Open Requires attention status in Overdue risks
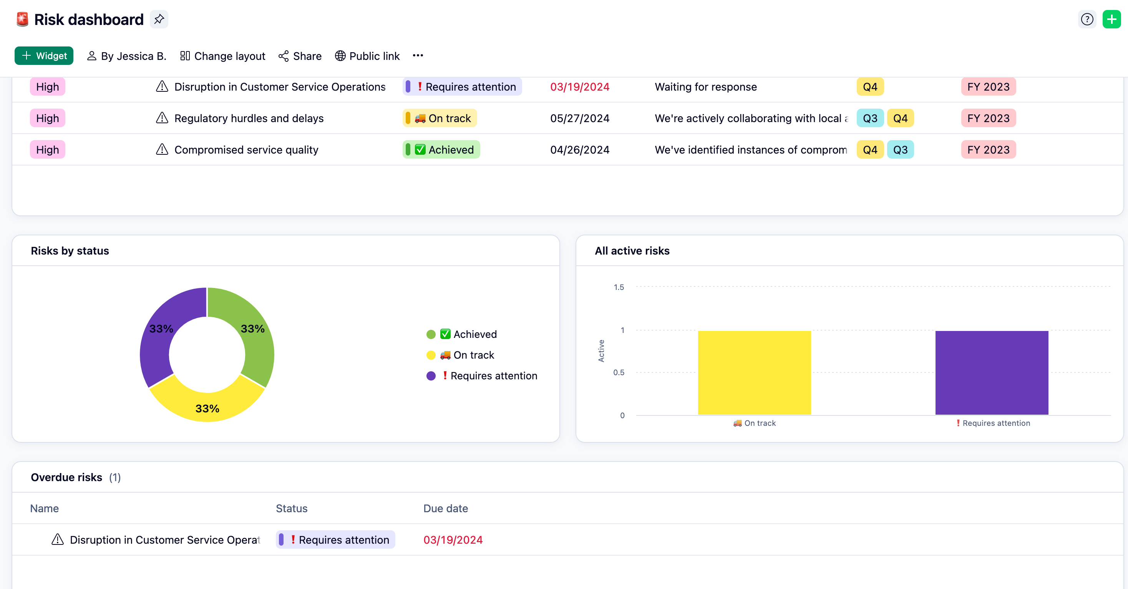Viewport: 1128px width, 589px height. pyautogui.click(x=335, y=539)
